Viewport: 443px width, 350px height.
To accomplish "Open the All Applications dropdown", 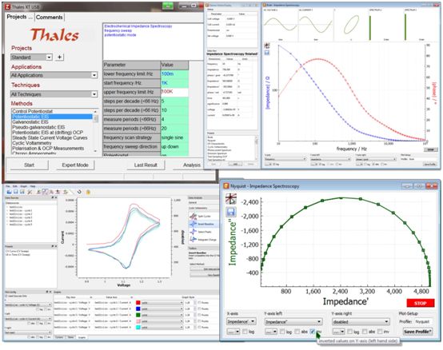I will 54,75.
